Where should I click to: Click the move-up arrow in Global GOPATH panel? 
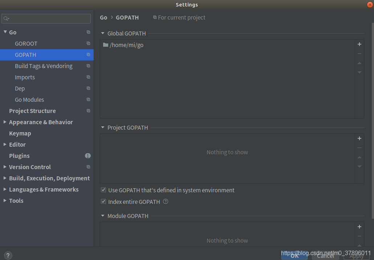click(359, 63)
